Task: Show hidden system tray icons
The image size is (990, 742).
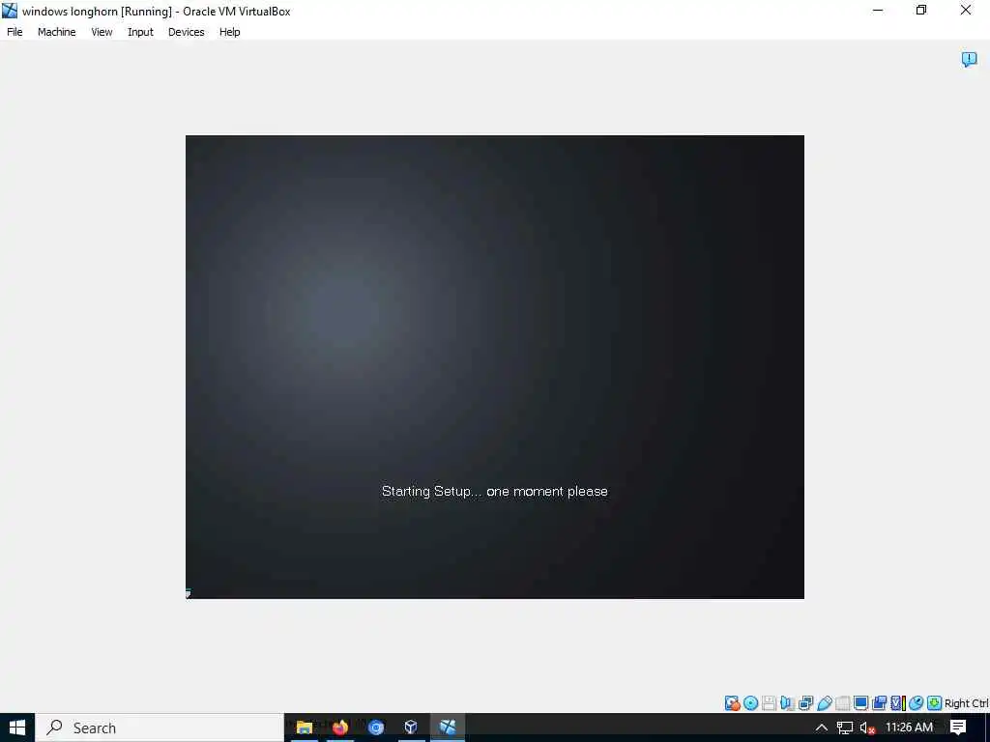Action: click(x=822, y=728)
